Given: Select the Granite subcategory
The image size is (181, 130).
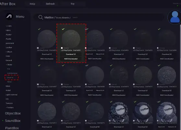Looking at the screenshot, I should 10,77.
